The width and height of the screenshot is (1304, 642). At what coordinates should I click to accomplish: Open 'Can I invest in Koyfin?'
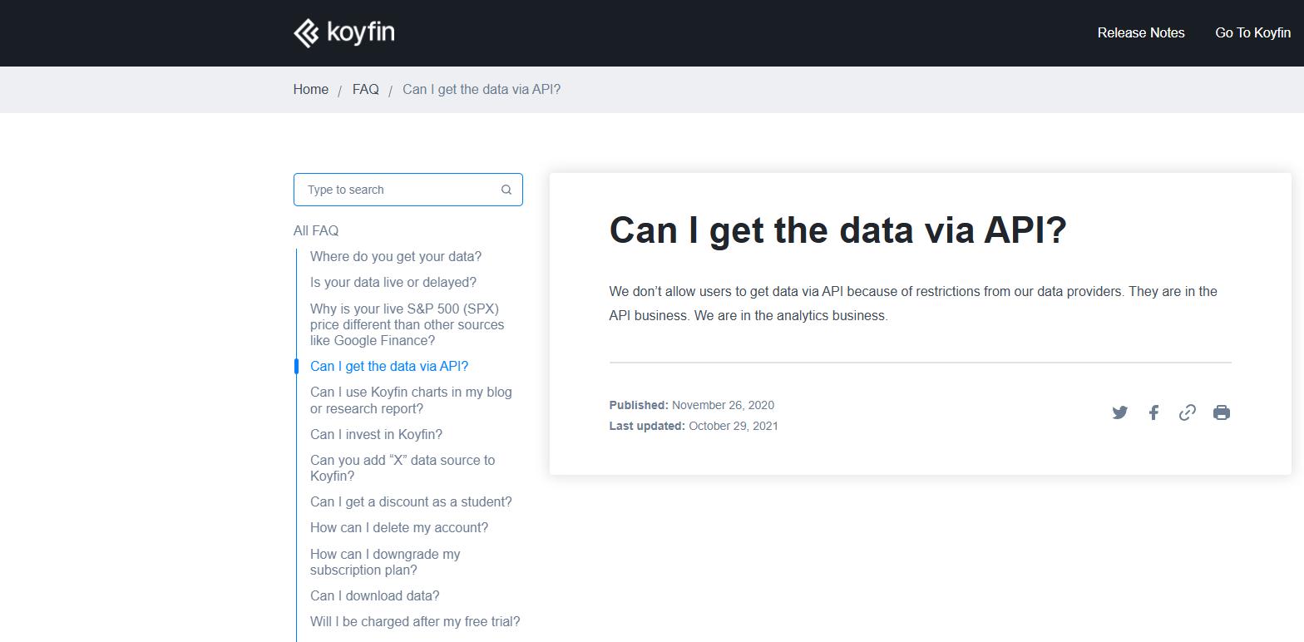pyautogui.click(x=376, y=434)
